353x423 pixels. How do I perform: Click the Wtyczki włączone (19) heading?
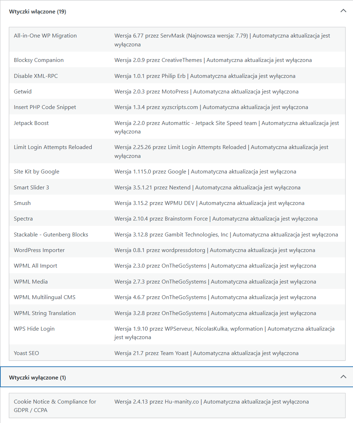coord(38,12)
